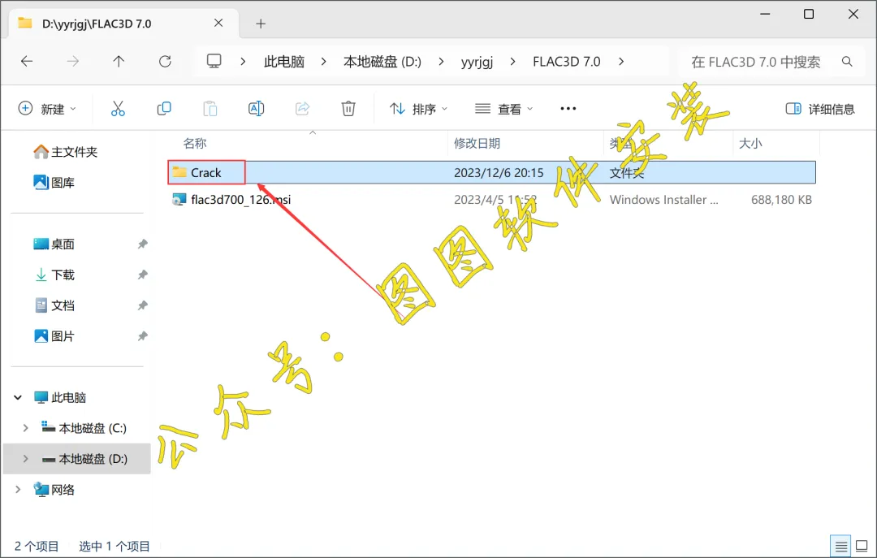Image resolution: width=877 pixels, height=558 pixels.
Task: Expand chevron after FLAC3D 7.0 breadcrumb
Action: (621, 62)
